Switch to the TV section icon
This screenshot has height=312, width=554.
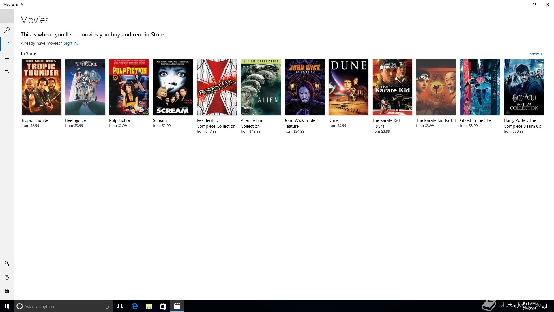(7, 58)
